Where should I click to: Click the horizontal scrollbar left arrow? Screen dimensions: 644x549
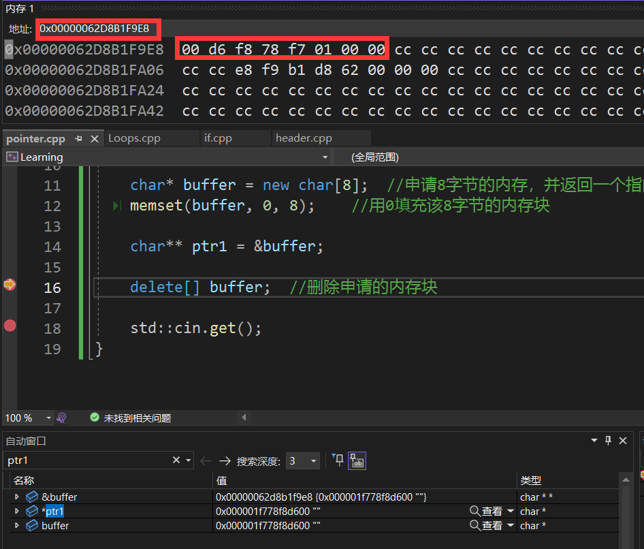tap(244, 418)
